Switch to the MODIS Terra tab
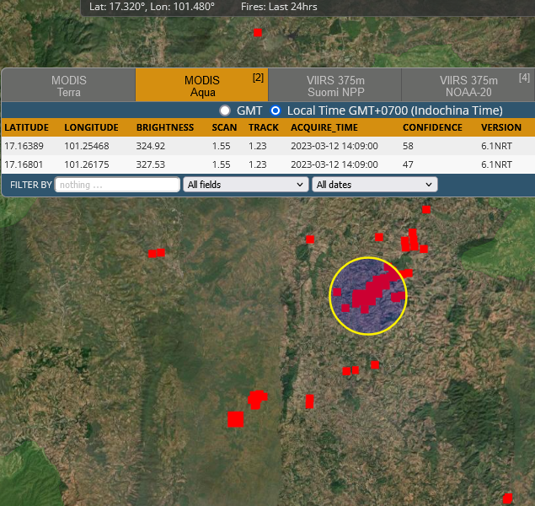The width and height of the screenshot is (535, 506). coord(68,86)
